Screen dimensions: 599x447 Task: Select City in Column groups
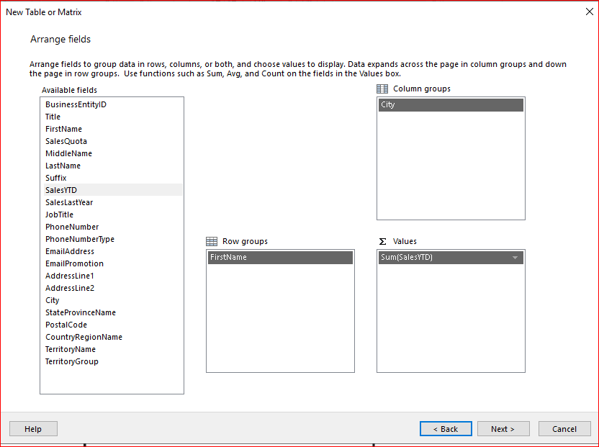[x=450, y=105]
